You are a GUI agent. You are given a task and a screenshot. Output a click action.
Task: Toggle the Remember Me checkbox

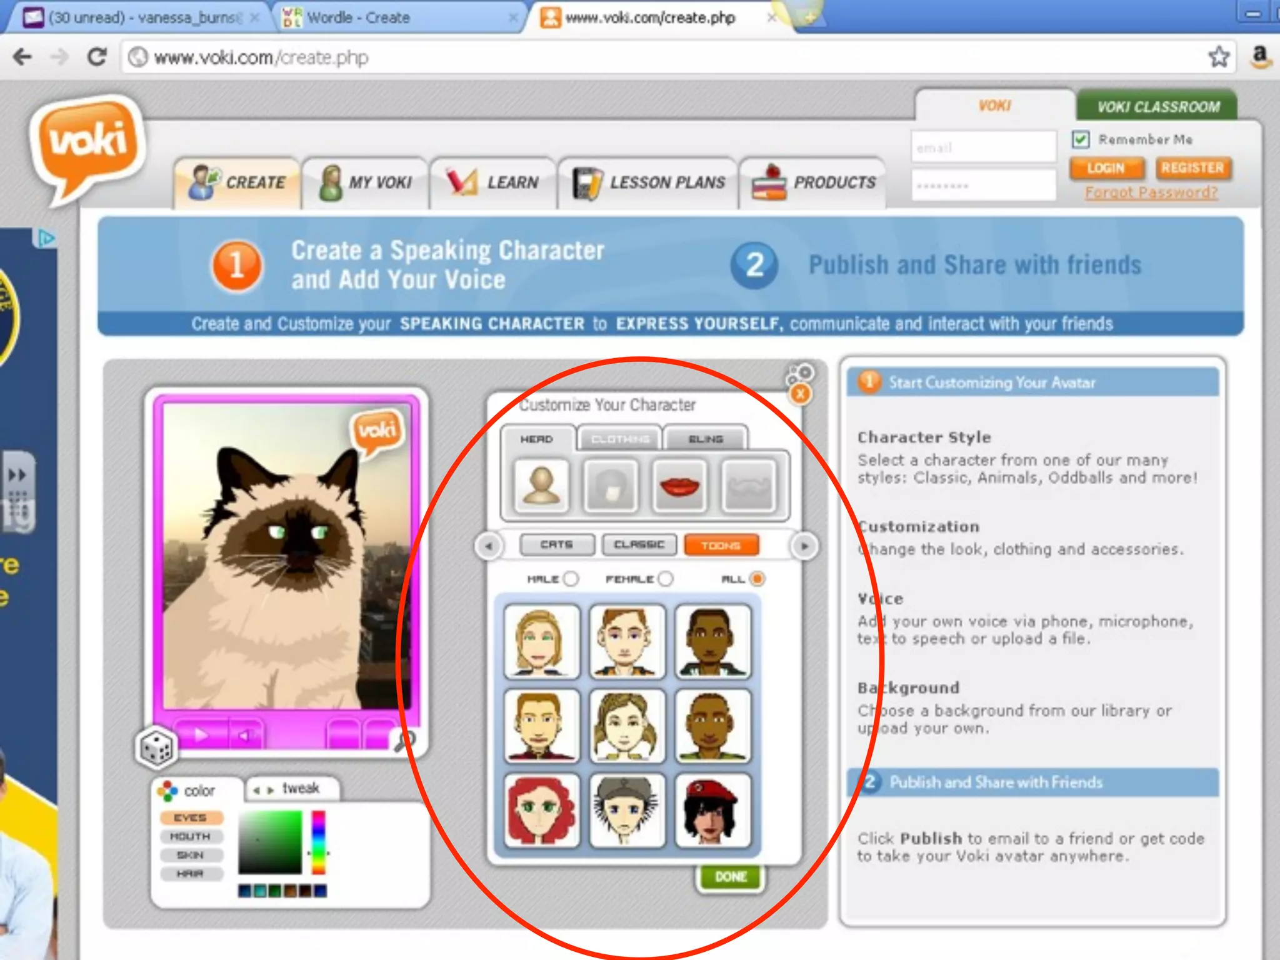click(x=1081, y=139)
